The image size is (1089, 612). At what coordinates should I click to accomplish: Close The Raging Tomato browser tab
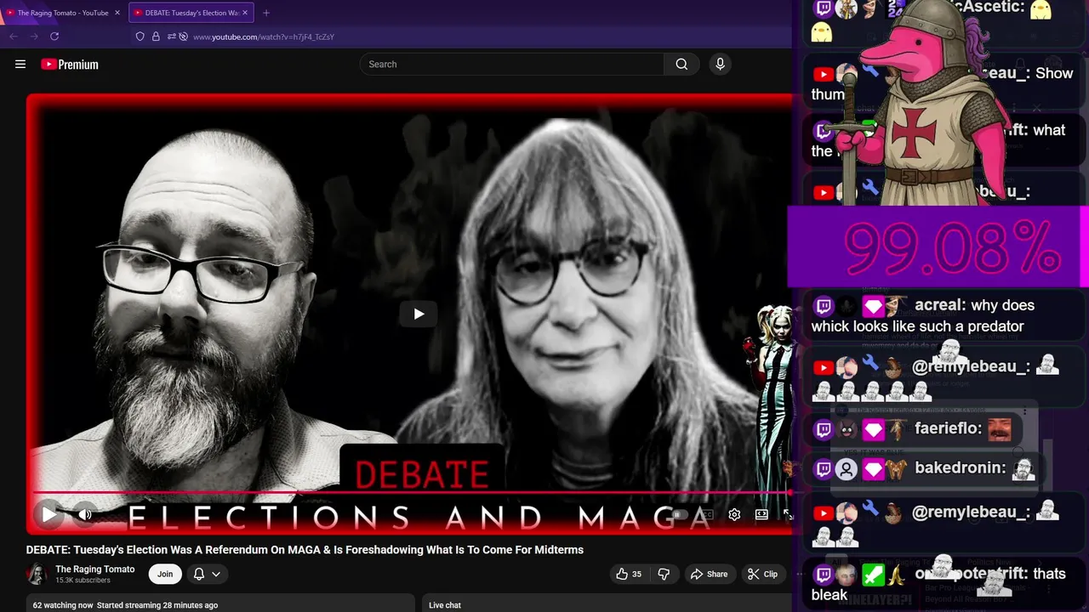pyautogui.click(x=117, y=13)
